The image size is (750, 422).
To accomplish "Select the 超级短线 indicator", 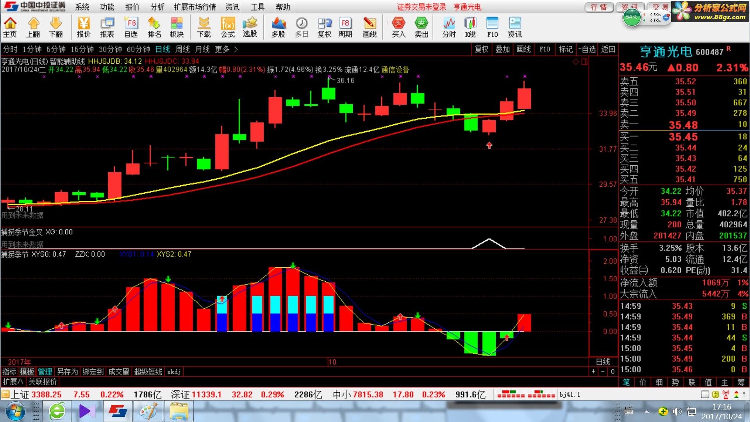I will point(148,372).
